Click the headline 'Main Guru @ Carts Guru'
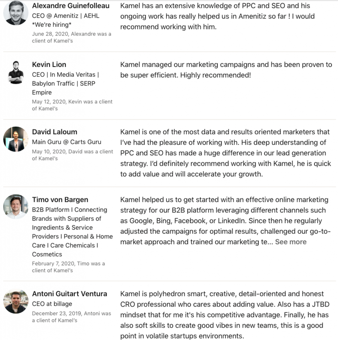 click(x=67, y=142)
